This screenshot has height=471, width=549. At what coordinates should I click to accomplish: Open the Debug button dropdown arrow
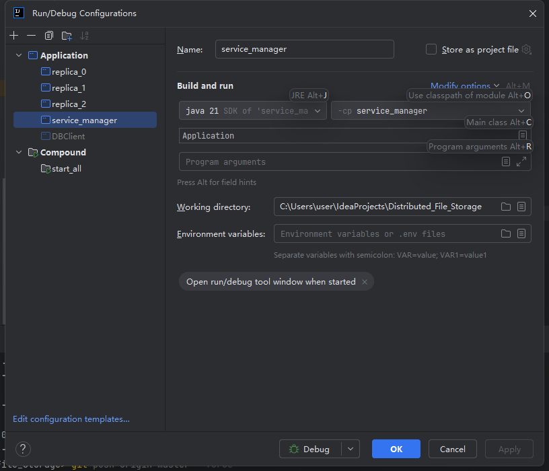351,449
